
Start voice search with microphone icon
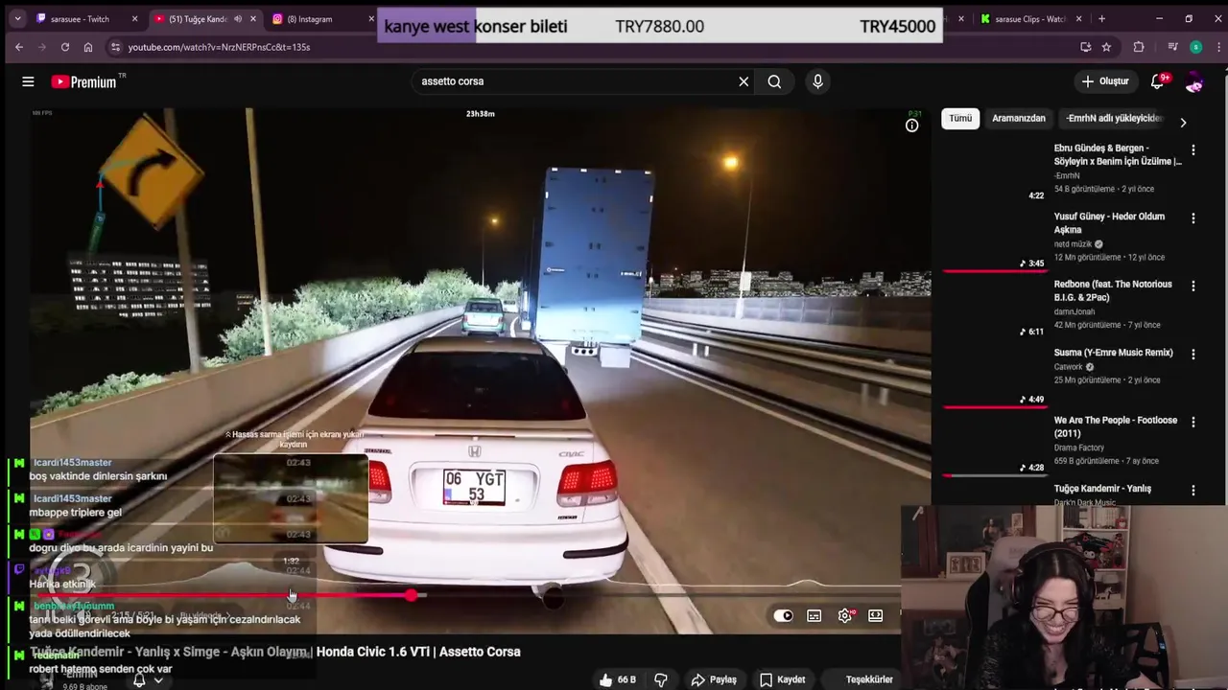(817, 81)
